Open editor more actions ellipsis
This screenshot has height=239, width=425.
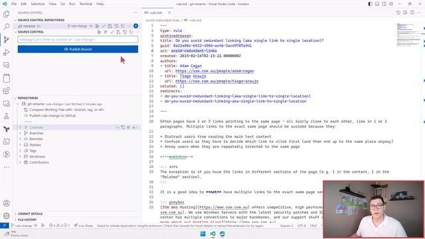pos(419,13)
